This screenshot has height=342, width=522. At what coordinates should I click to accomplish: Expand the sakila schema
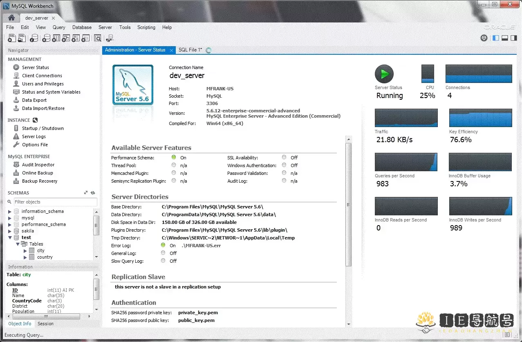click(x=10, y=231)
